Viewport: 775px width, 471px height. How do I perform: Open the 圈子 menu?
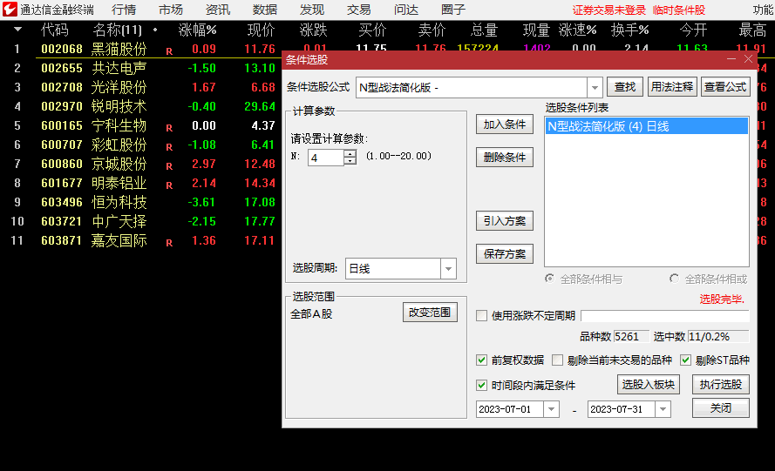[453, 10]
